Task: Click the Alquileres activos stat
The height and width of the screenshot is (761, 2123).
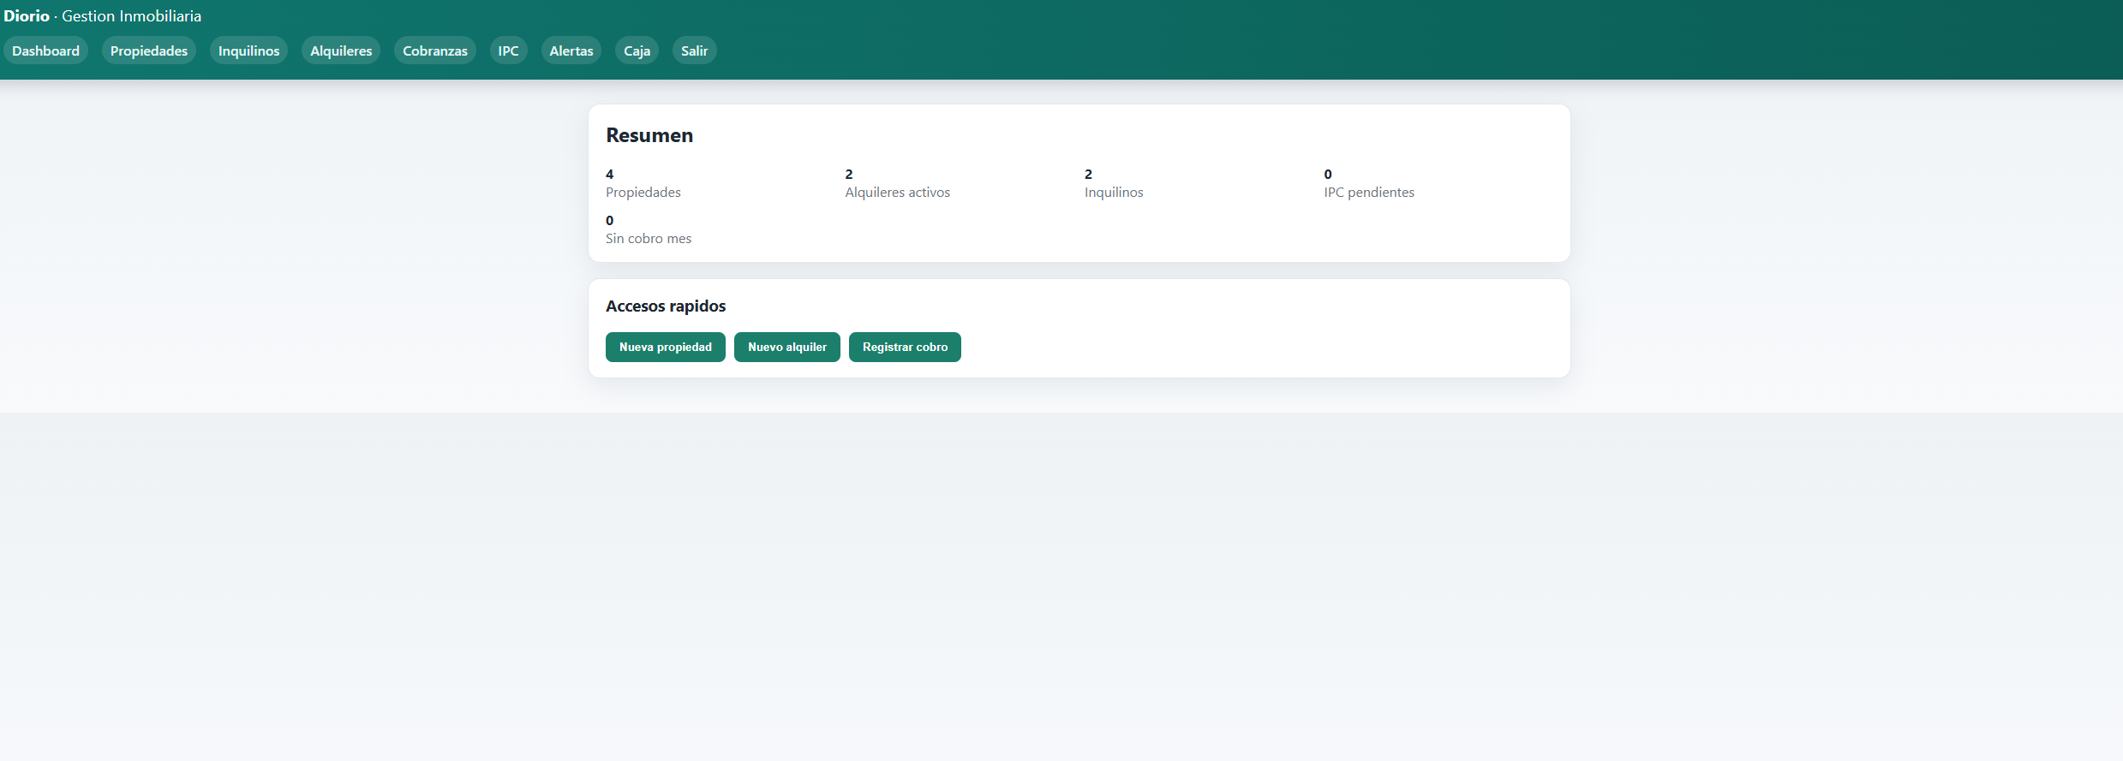Action: (x=897, y=184)
